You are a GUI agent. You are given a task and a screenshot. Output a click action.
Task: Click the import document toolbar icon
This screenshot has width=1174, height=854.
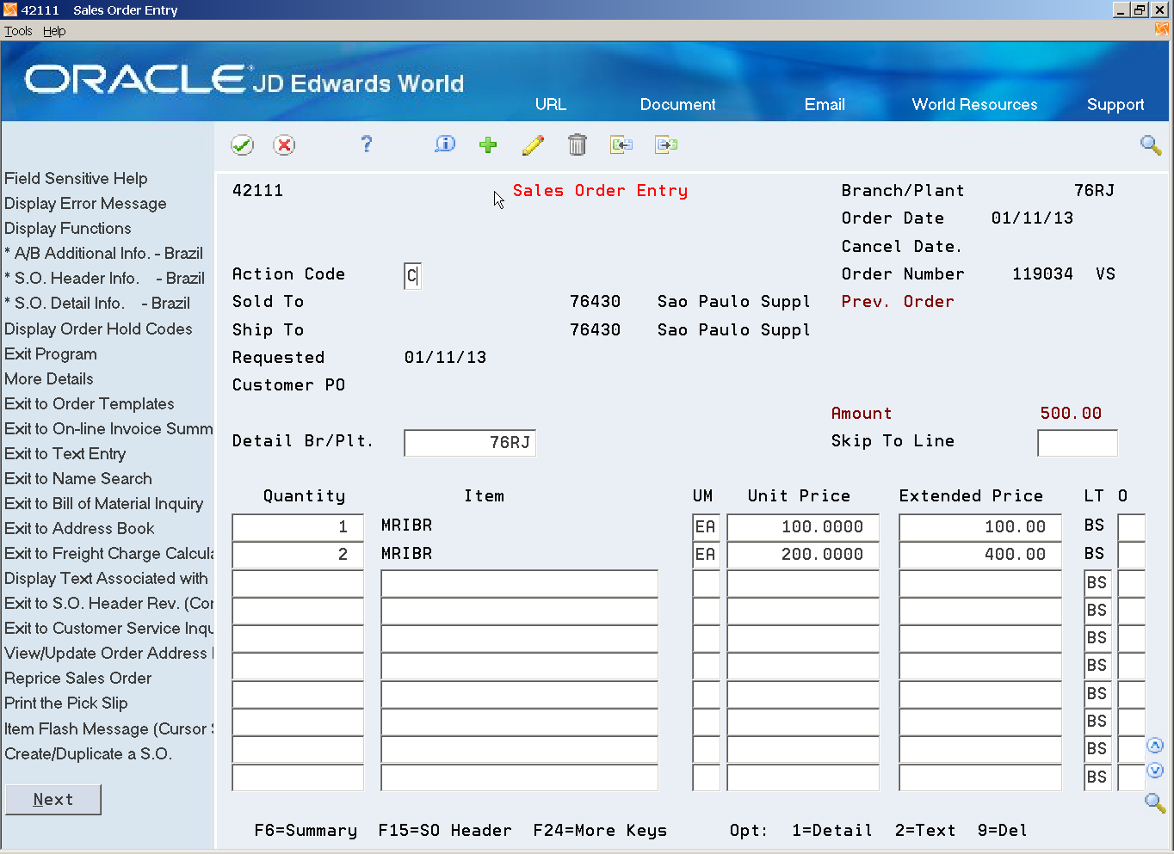coord(621,144)
